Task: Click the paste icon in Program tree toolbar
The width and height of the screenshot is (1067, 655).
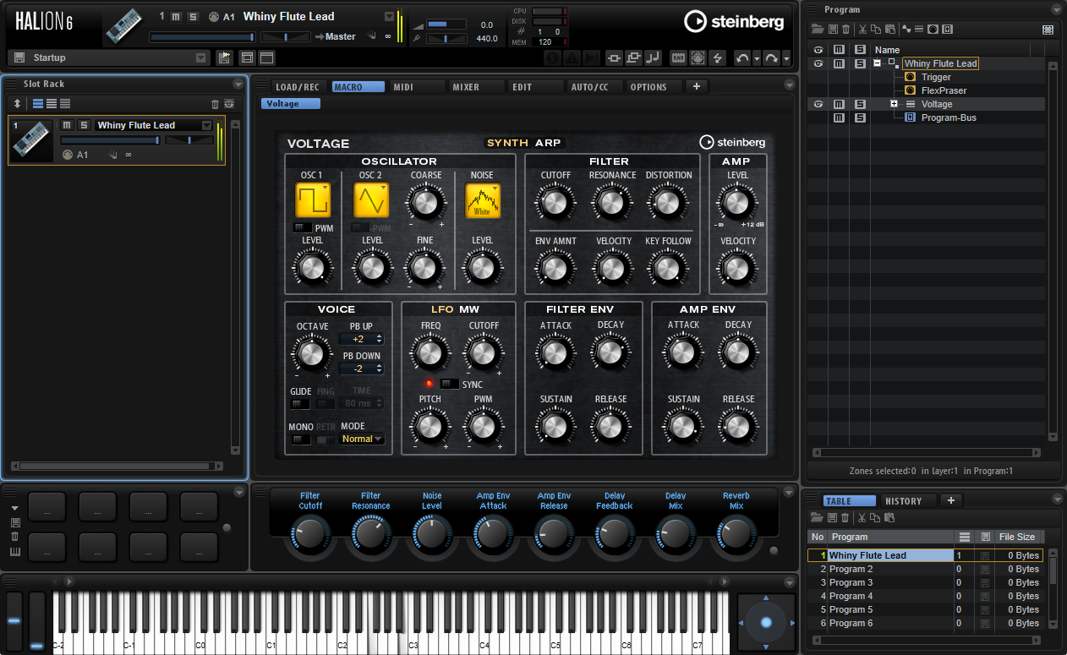Action: tap(890, 29)
